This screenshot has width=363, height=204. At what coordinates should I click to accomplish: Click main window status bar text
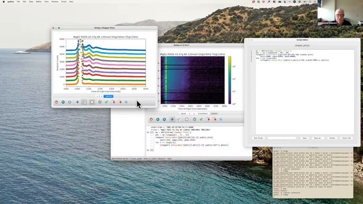coord(141,159)
